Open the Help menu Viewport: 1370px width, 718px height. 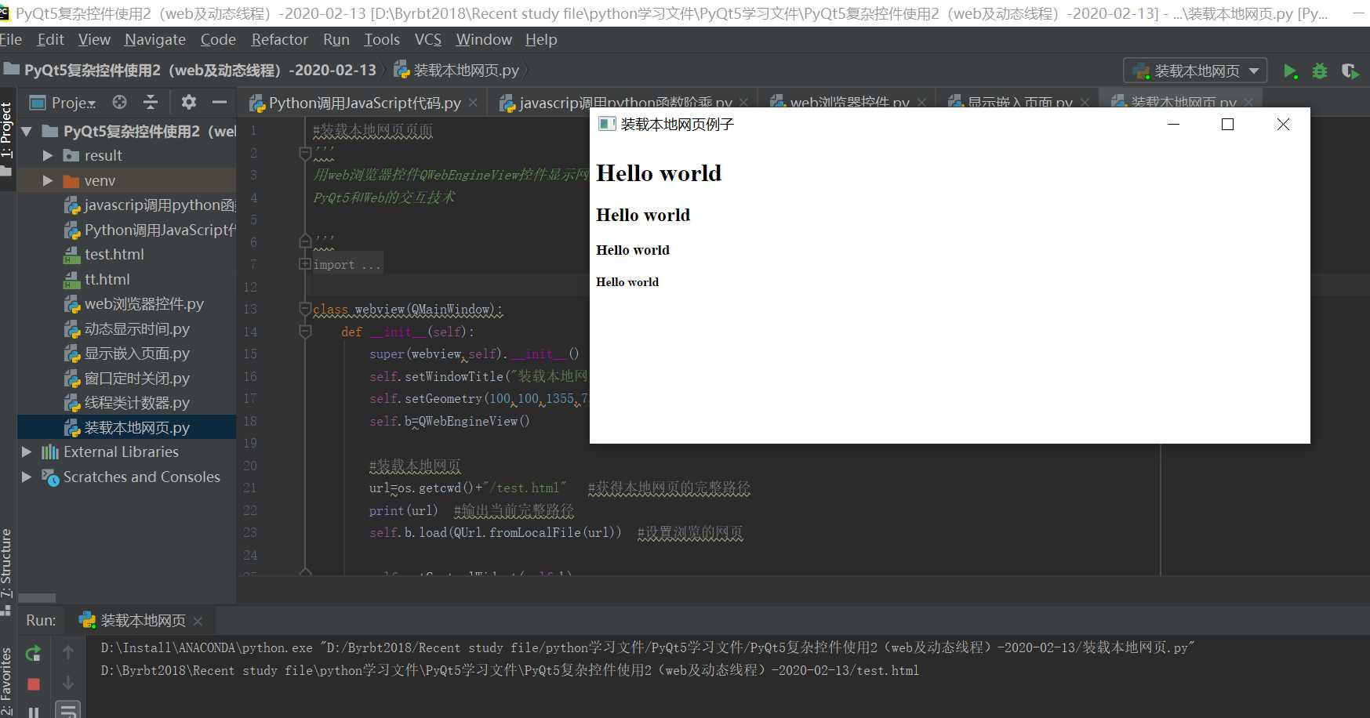541,39
